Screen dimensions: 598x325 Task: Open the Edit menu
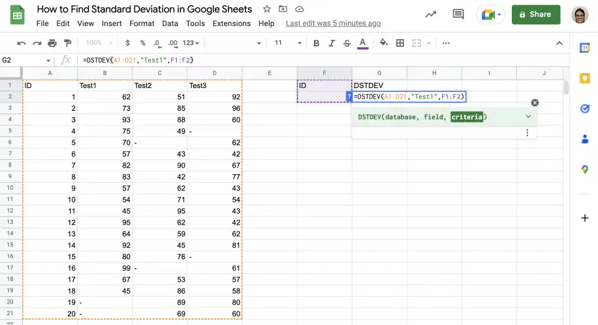[x=63, y=23]
